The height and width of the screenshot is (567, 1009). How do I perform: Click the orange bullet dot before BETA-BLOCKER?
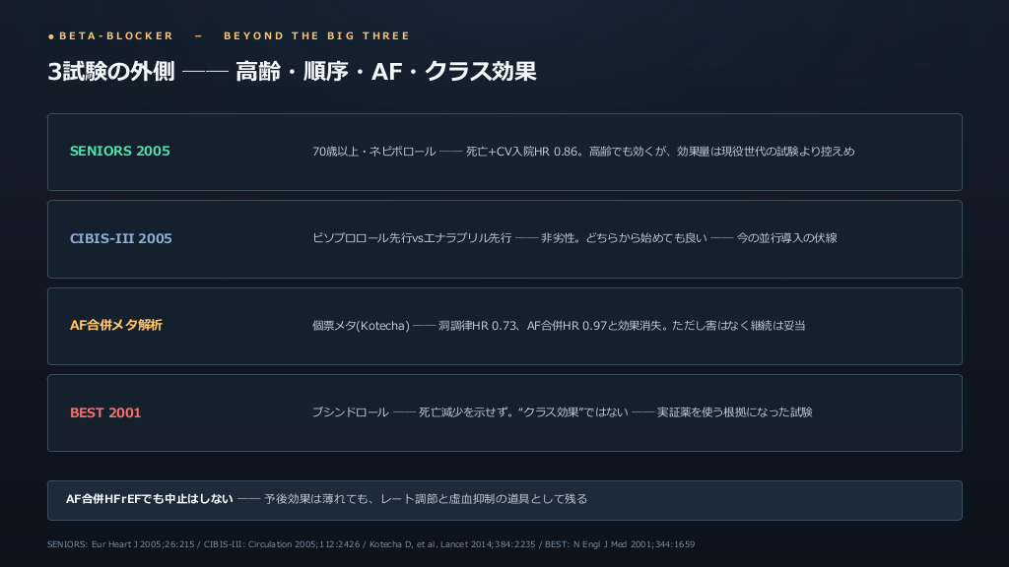tap(51, 36)
